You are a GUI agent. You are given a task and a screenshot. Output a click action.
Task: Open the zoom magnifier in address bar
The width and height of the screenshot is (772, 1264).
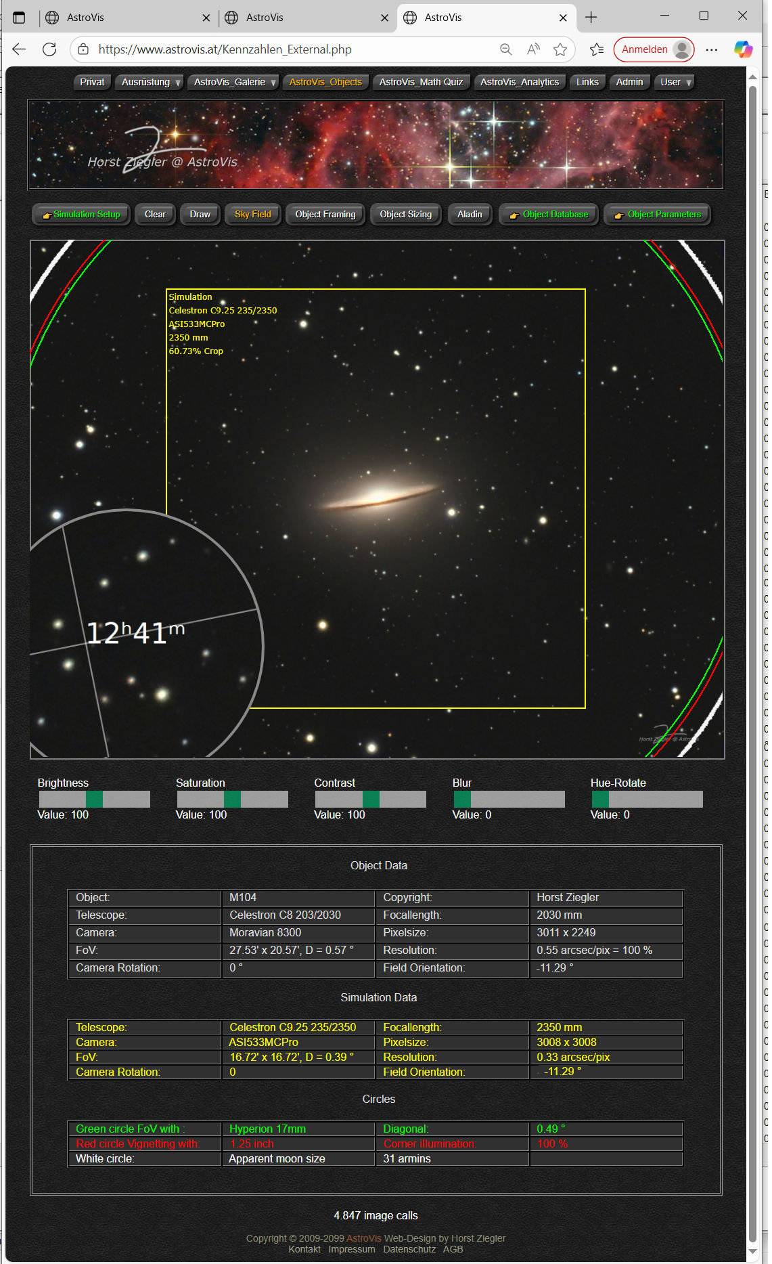click(505, 49)
